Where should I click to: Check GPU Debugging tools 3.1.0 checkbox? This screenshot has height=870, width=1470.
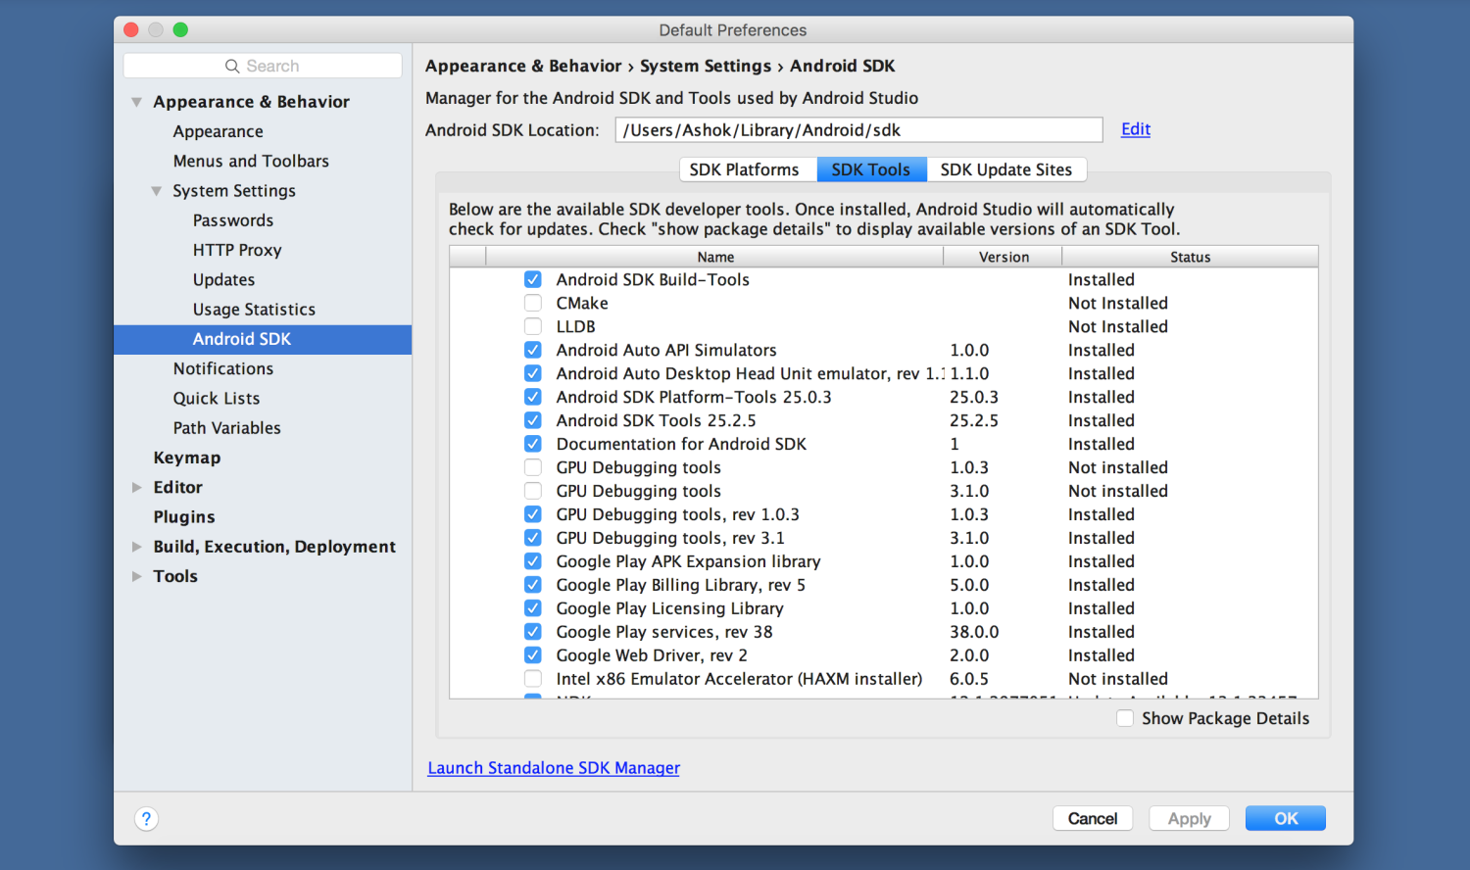[533, 492]
